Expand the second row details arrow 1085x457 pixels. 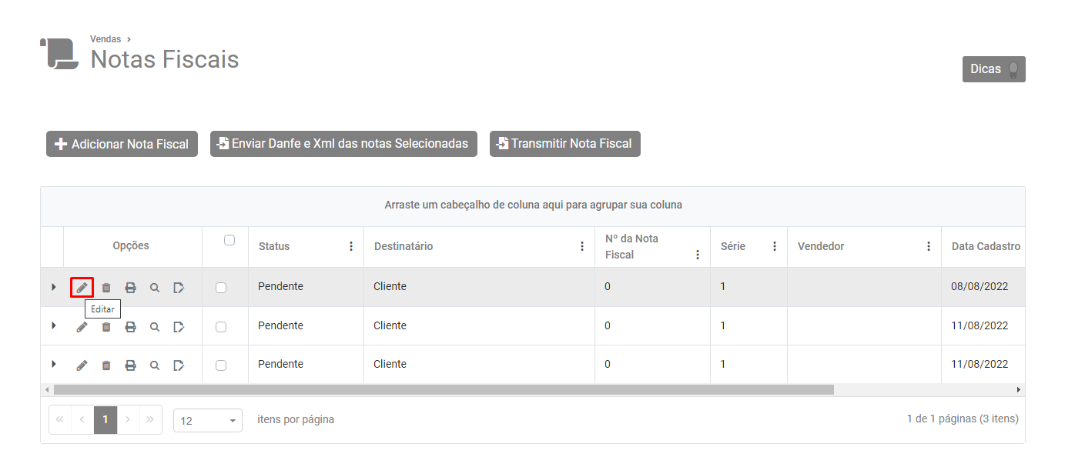(x=54, y=326)
